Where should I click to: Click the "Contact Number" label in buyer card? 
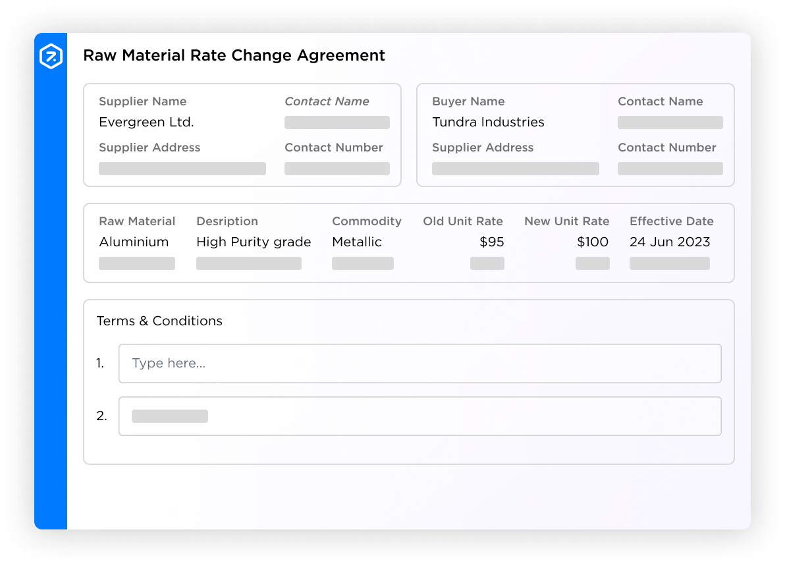click(x=667, y=147)
